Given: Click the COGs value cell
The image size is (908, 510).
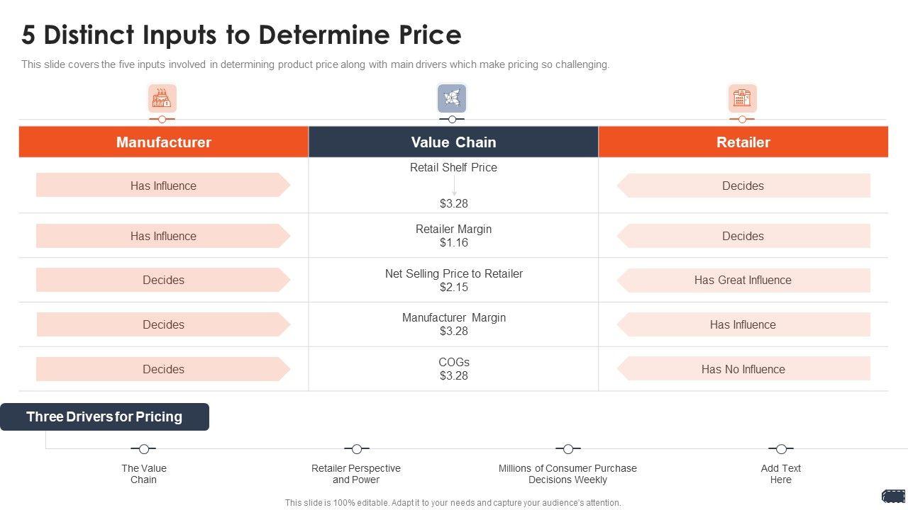Looking at the screenshot, I should [x=453, y=369].
